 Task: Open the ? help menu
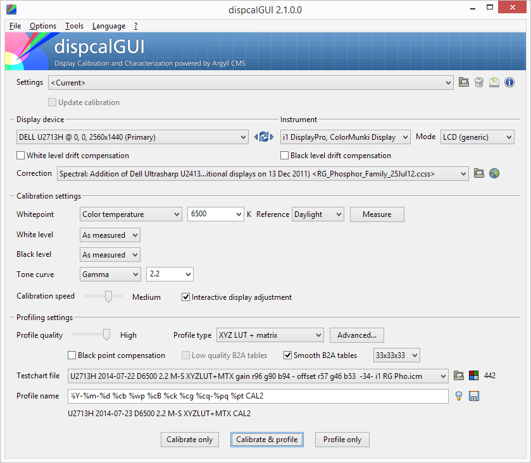click(x=135, y=26)
